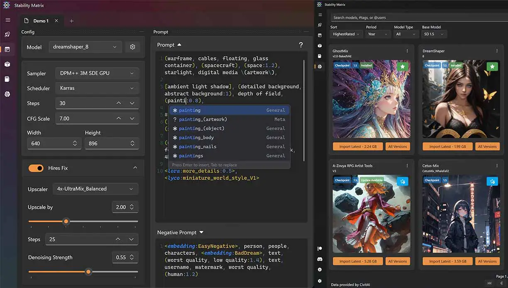Open the Packages cube icon in left sidebar
The height and width of the screenshot is (288, 508).
7,64
